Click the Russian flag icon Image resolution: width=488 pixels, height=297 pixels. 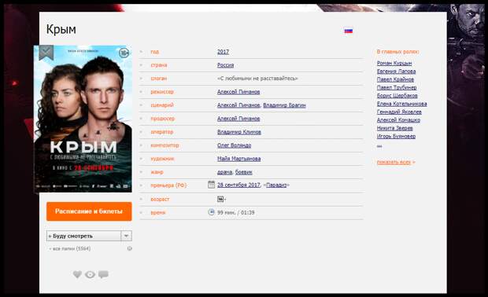348,31
